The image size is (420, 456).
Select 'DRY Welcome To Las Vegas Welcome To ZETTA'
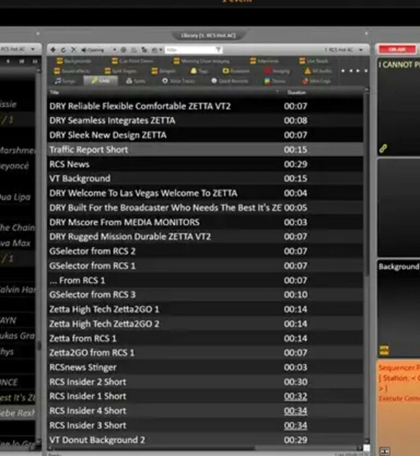[x=205, y=193]
